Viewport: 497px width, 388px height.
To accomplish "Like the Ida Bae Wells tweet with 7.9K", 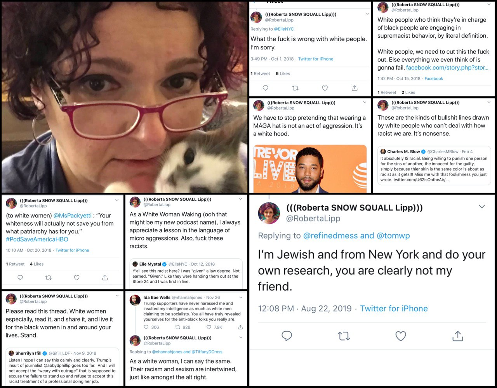I will pos(209,327).
